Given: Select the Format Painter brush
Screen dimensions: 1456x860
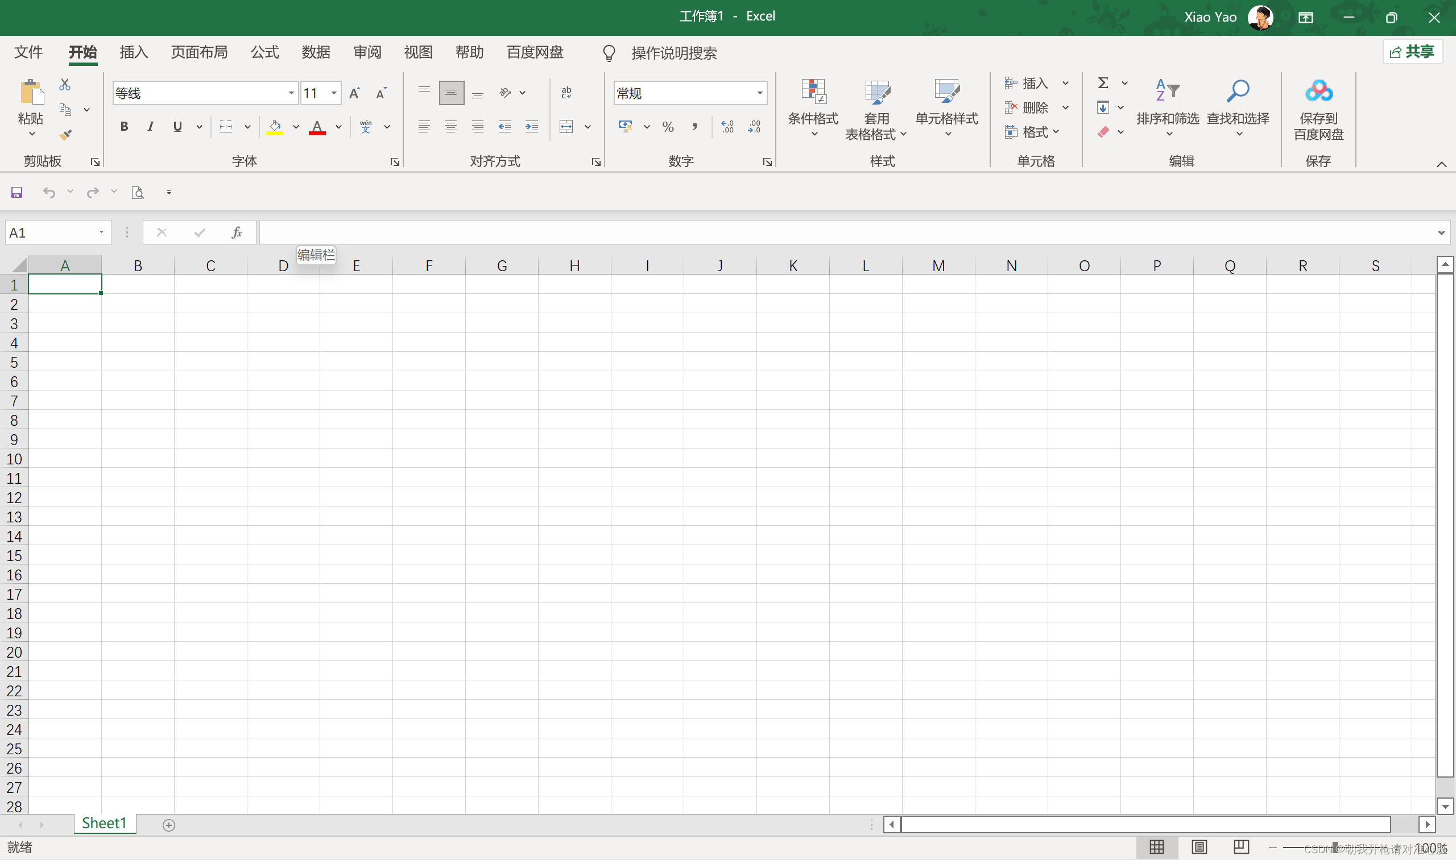Looking at the screenshot, I should [x=65, y=135].
